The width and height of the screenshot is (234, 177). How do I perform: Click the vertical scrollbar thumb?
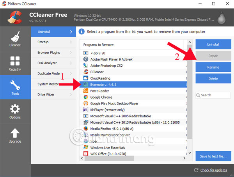click(x=190, y=92)
